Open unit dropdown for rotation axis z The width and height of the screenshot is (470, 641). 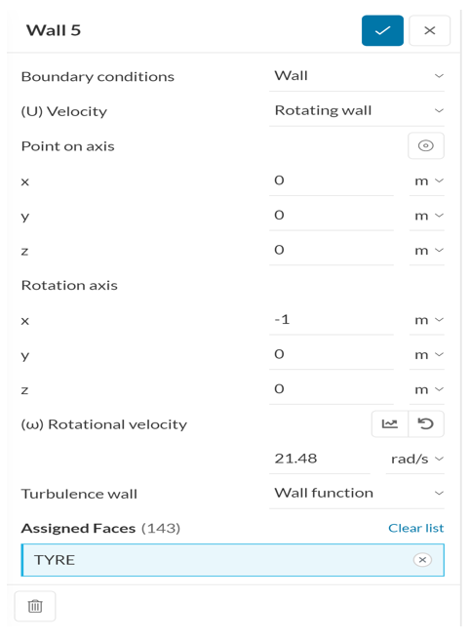pyautogui.click(x=427, y=389)
